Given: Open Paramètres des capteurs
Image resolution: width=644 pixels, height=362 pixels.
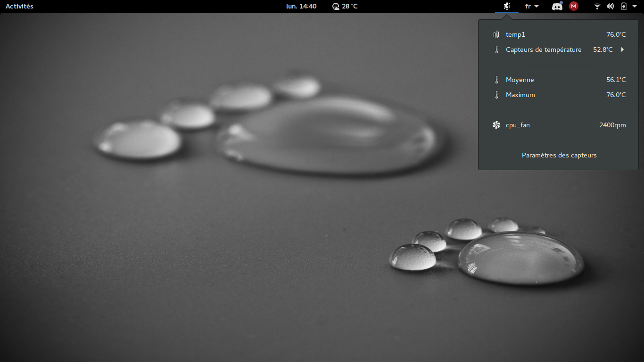Looking at the screenshot, I should click(559, 155).
